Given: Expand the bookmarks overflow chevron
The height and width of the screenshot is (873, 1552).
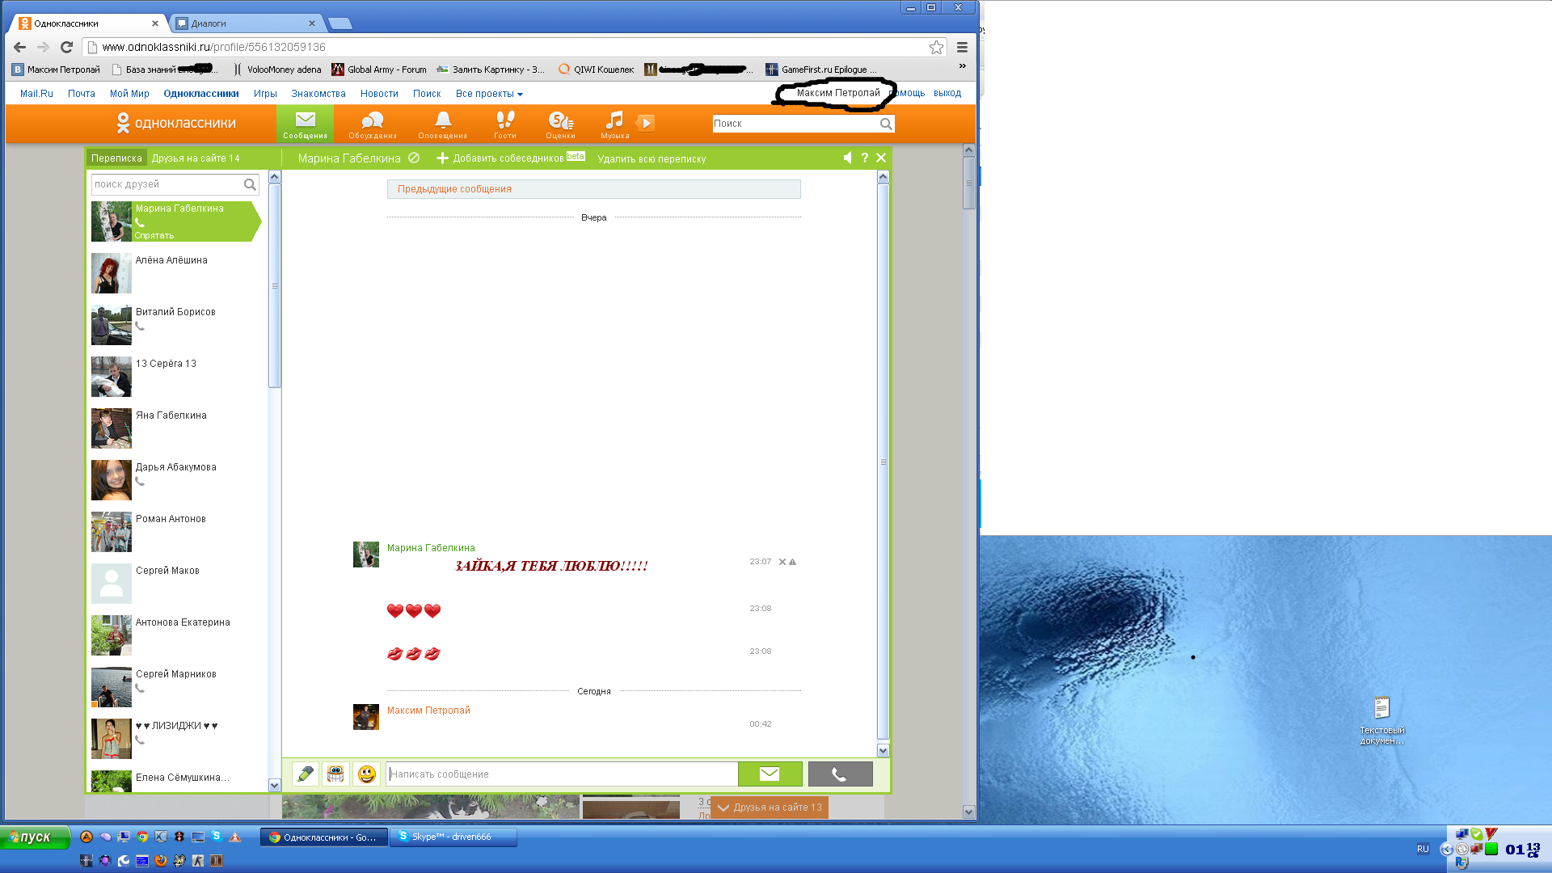Looking at the screenshot, I should pos(962,66).
